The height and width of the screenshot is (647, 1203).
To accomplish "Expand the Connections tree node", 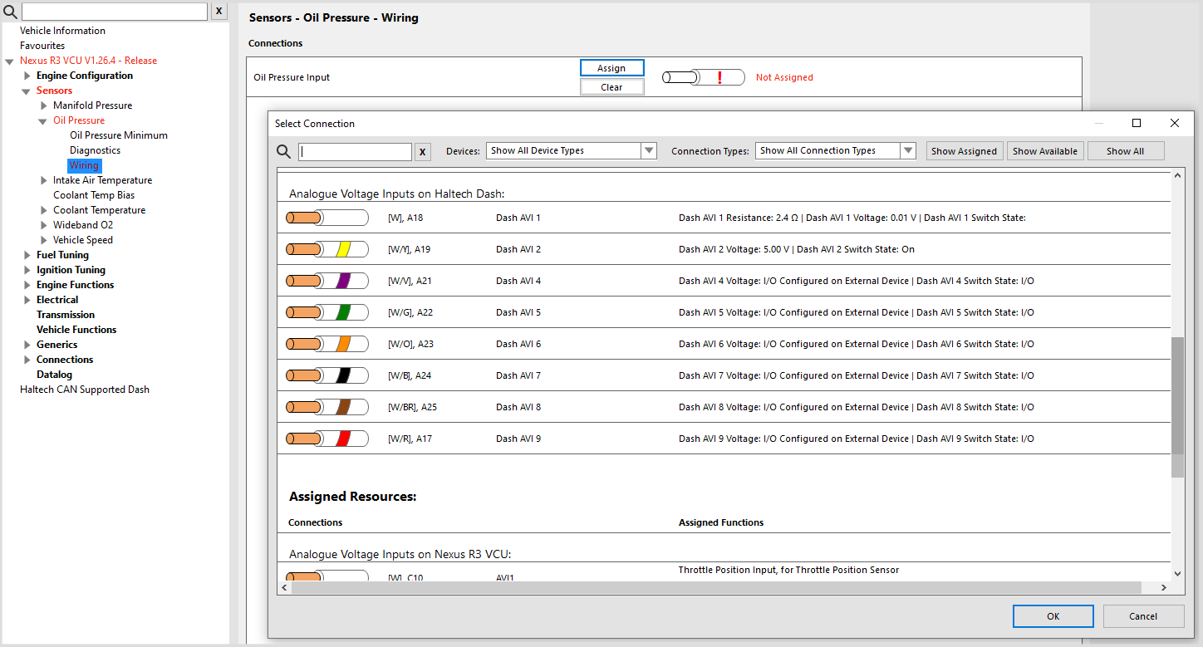I will [x=27, y=360].
